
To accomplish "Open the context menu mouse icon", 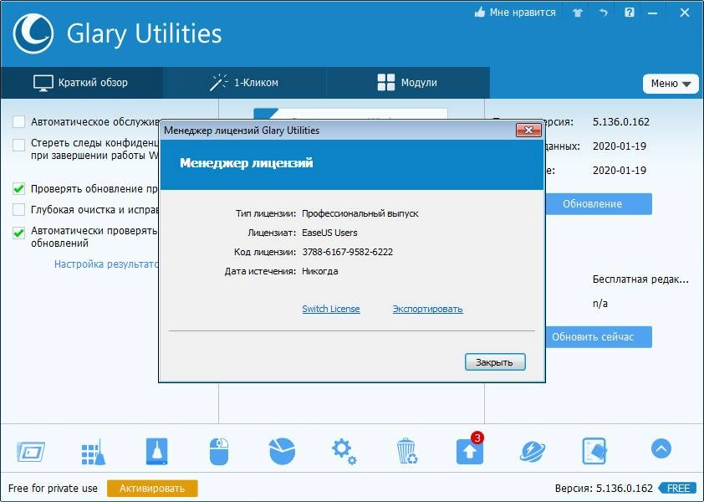I will point(219,451).
